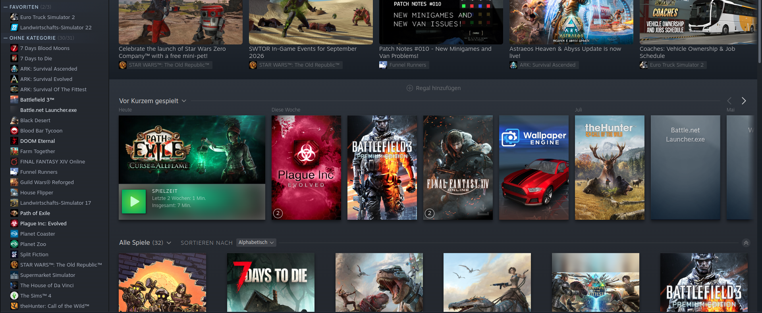Image resolution: width=762 pixels, height=313 pixels.
Task: Open the 'Vor Kurzem gespielt' shelf dropdown
Action: 184,101
